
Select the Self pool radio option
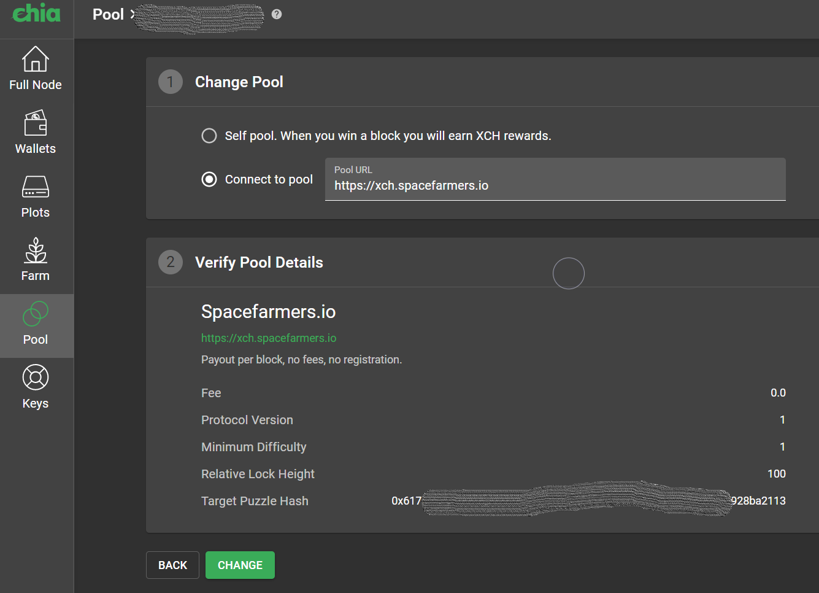coord(209,136)
